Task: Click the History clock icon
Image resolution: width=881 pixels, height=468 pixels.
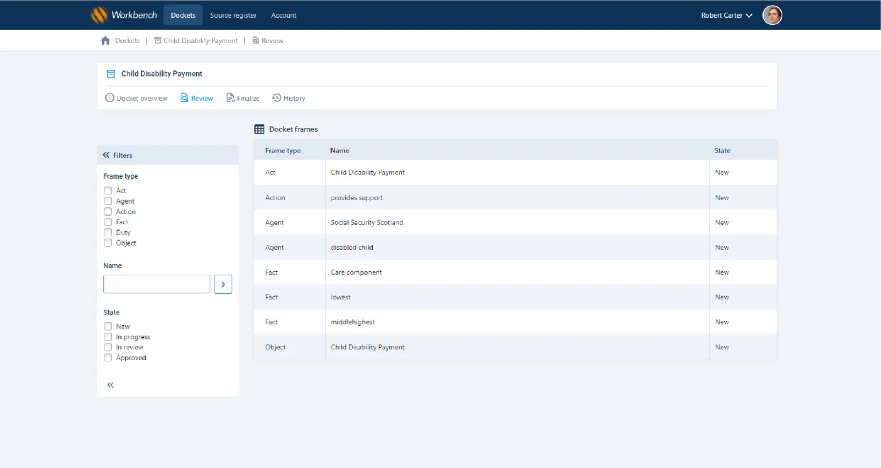Action: tap(276, 97)
